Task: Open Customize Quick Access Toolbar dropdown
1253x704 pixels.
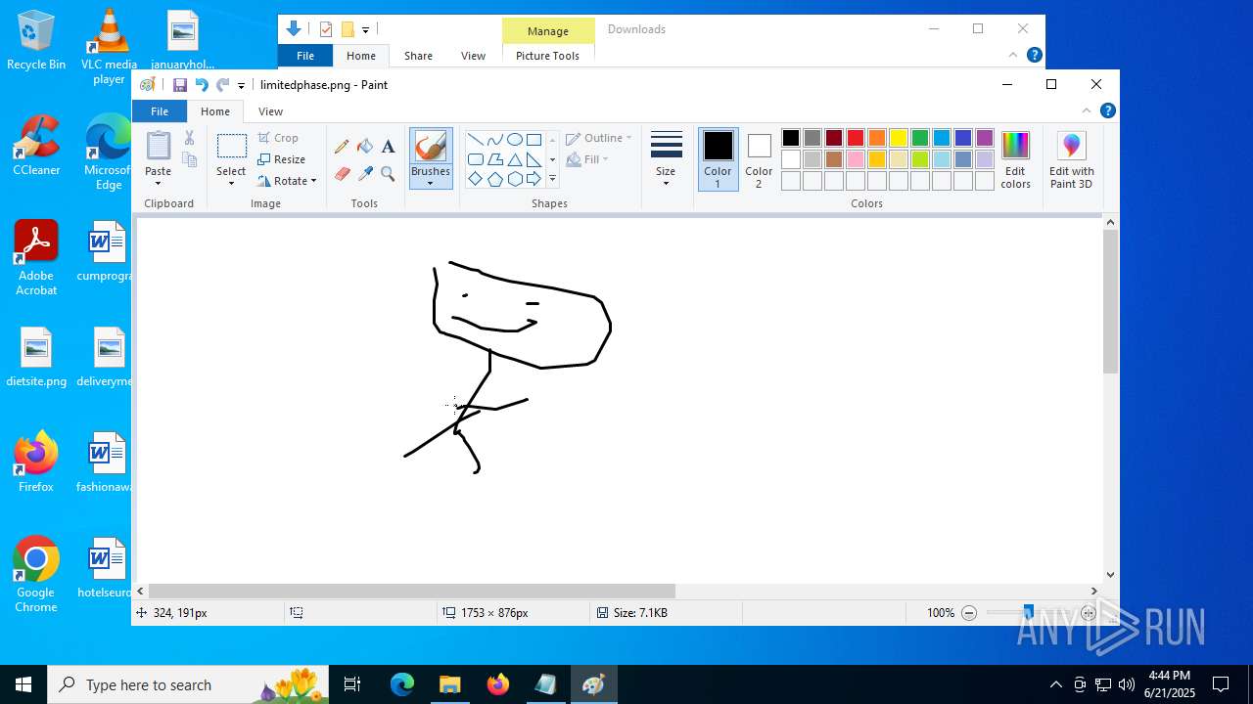Action: (x=241, y=86)
